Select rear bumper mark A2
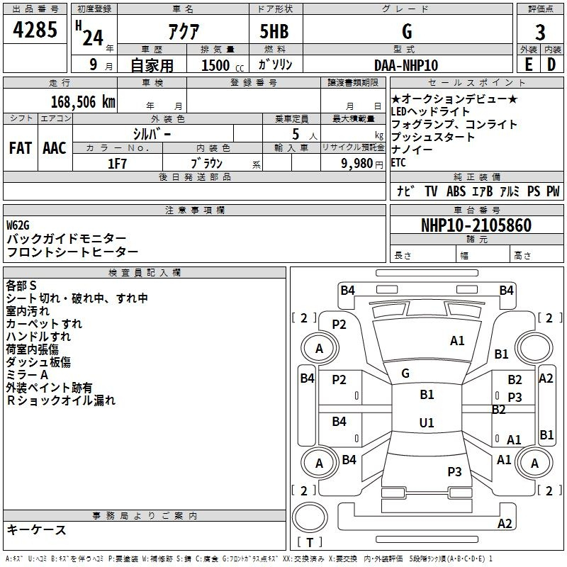The image size is (567, 567). [505, 524]
